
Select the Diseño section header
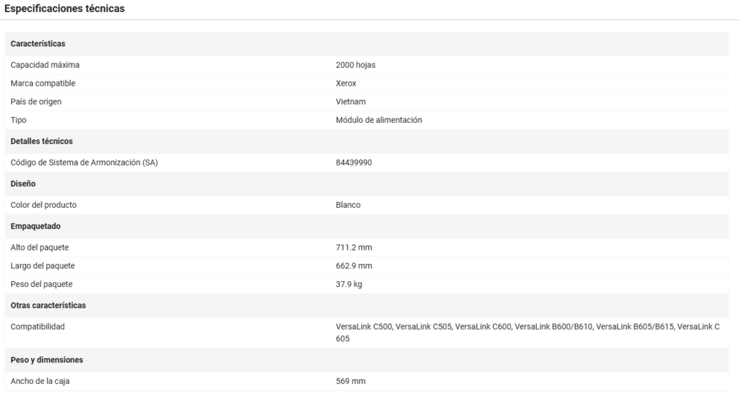pos(23,183)
